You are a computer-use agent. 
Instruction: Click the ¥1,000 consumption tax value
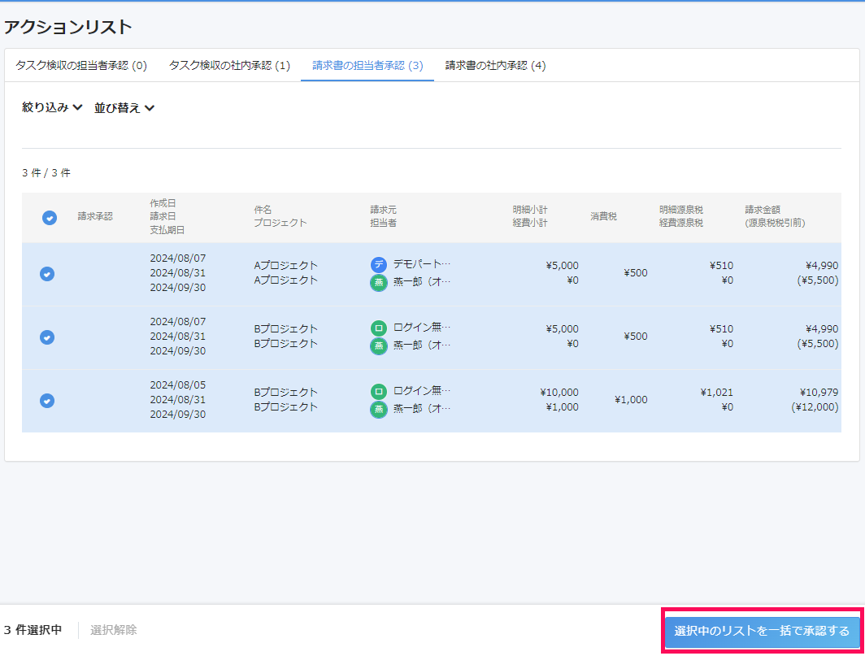click(x=631, y=400)
